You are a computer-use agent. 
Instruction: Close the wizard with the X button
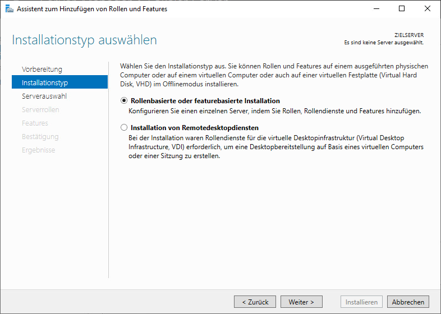(428, 8)
